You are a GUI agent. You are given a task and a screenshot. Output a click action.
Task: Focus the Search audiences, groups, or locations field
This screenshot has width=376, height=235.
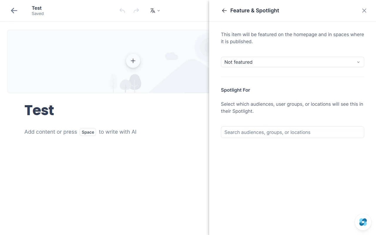point(293,132)
